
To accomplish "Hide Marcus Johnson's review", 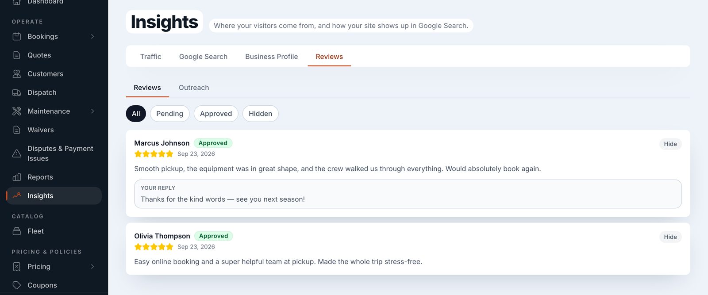I will tap(670, 144).
